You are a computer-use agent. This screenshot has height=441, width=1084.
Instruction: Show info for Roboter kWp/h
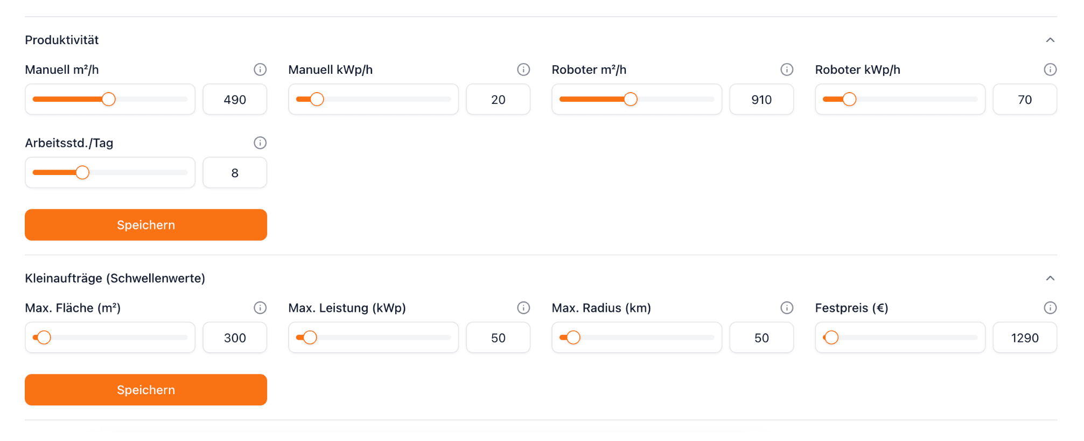click(1050, 69)
